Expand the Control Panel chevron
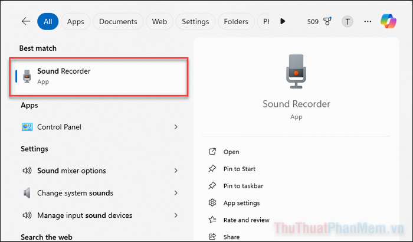Screen dimensions: 413x242 click(176, 127)
